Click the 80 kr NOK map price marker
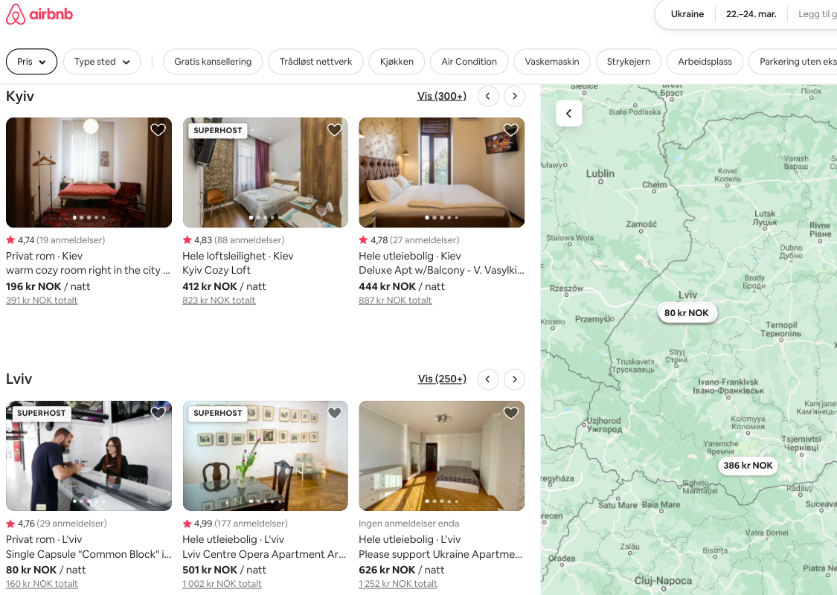837x595 pixels. point(686,313)
